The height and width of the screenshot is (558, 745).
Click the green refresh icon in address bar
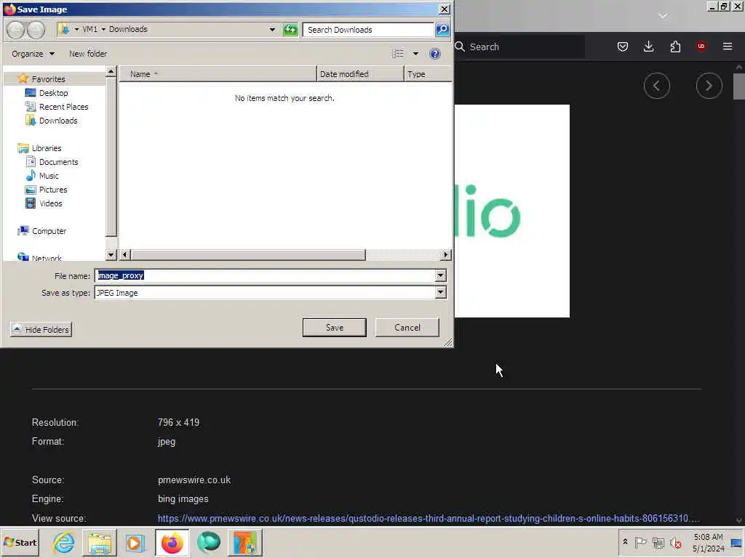pyautogui.click(x=290, y=29)
